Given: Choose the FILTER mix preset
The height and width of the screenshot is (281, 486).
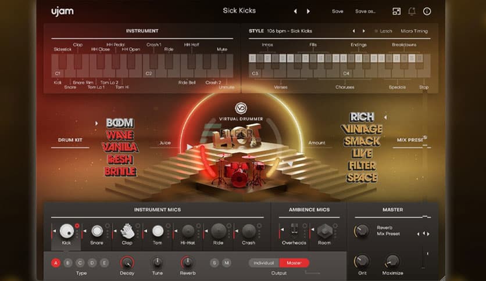Looking at the screenshot, I should click(x=362, y=165).
